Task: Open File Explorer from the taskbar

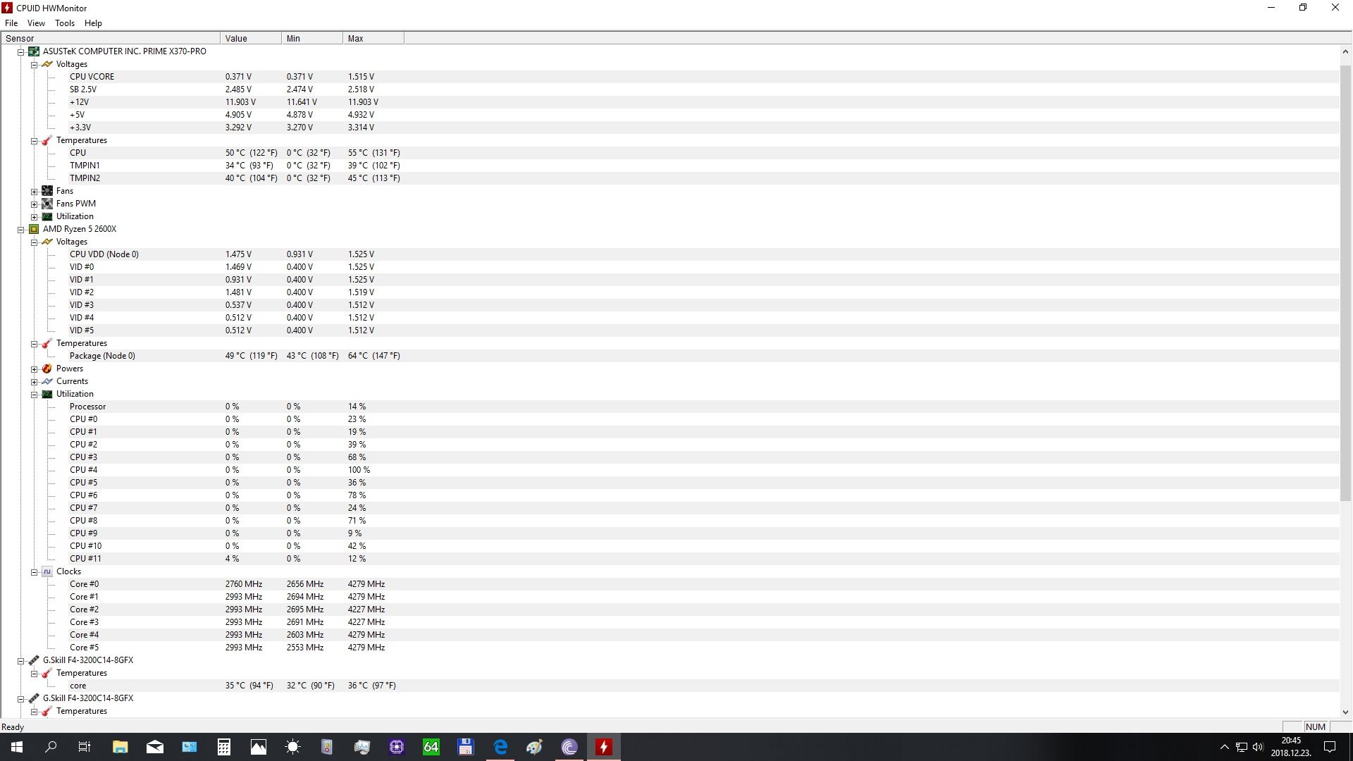Action: click(x=121, y=747)
